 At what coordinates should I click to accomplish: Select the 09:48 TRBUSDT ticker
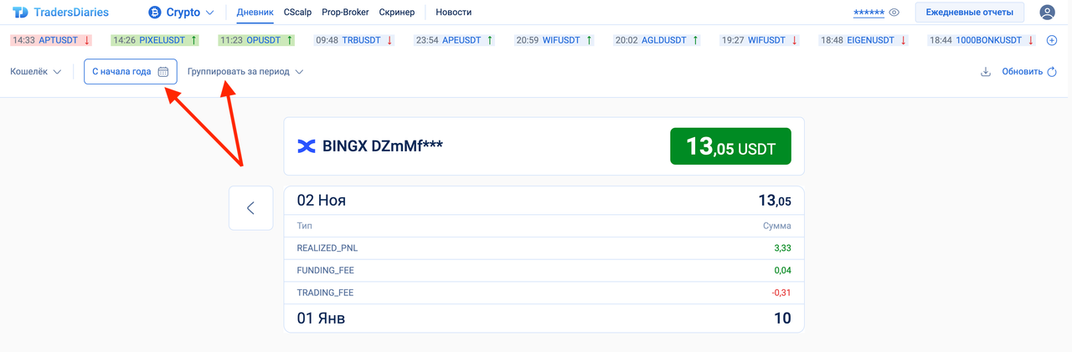[355, 40]
